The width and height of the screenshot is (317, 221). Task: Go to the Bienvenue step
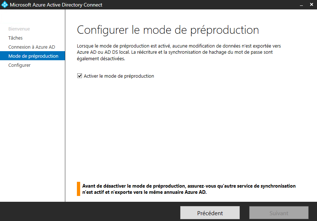tap(19, 29)
